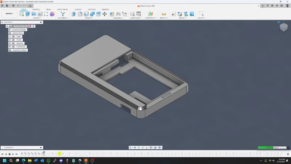Select the Construct plane tool icon
The image size is (291, 164).
(151, 14)
